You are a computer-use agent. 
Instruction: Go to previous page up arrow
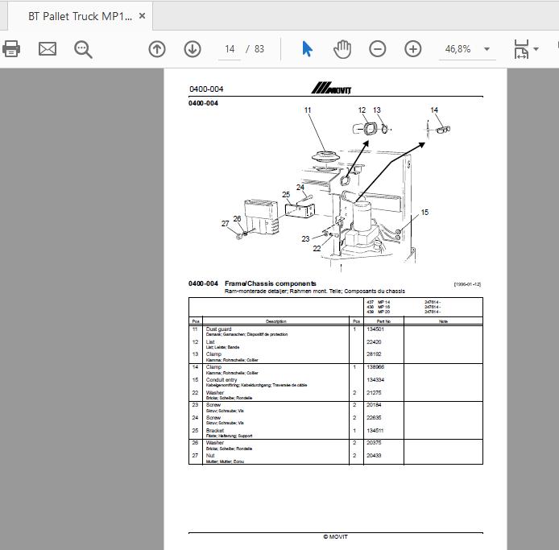click(157, 49)
